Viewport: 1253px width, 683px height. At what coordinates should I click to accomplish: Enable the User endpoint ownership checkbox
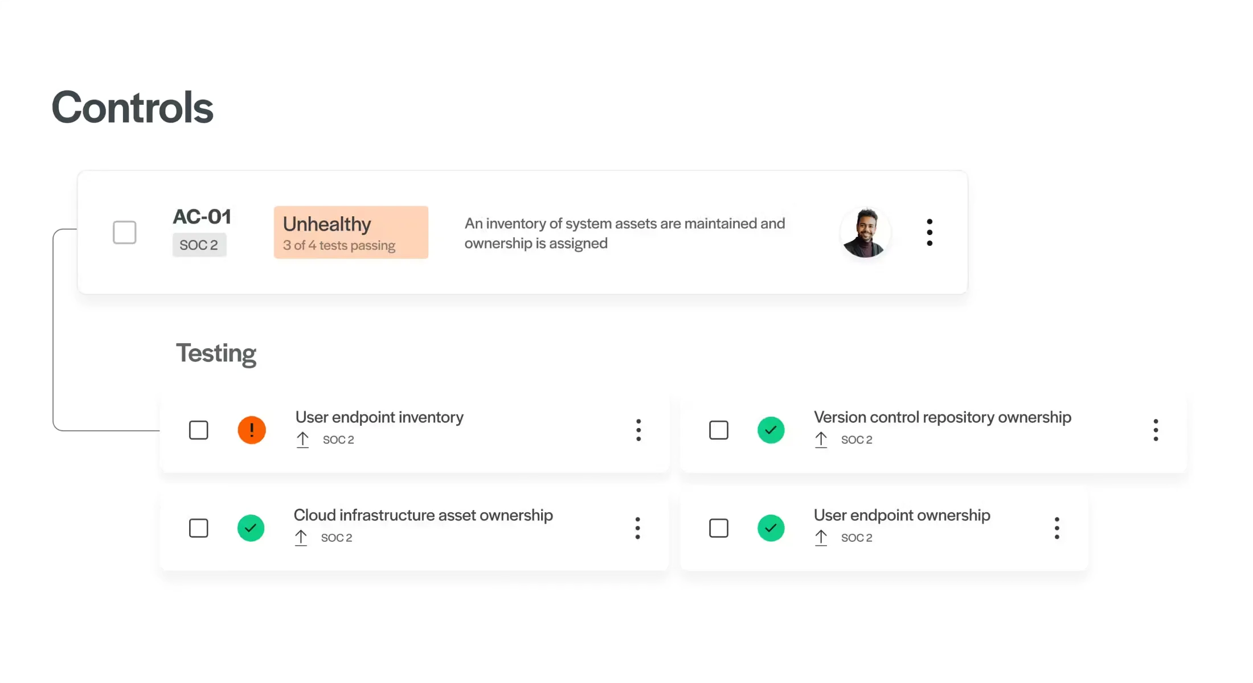coord(719,528)
